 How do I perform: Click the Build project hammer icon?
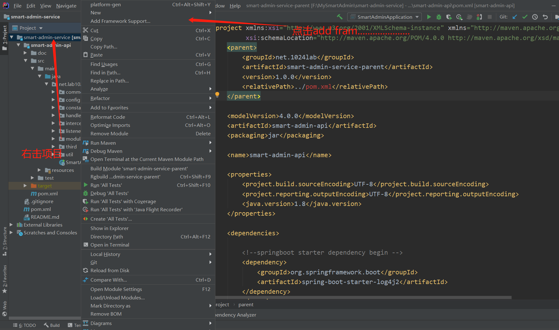(x=340, y=17)
